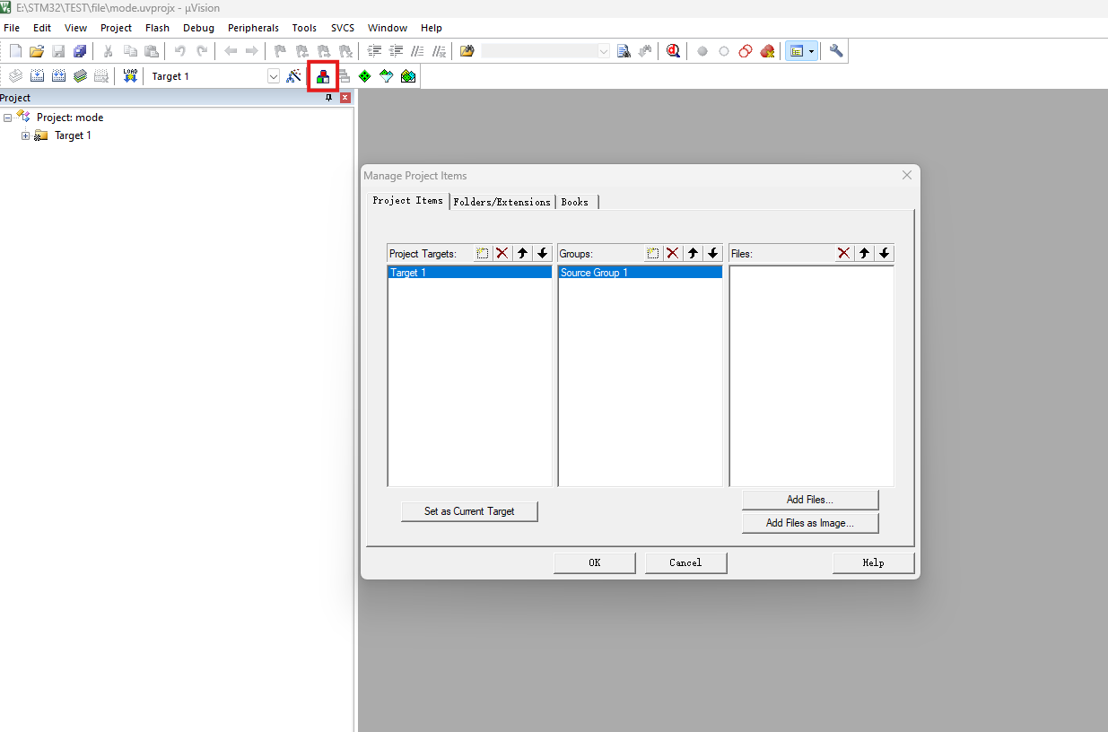Image resolution: width=1108 pixels, height=732 pixels.
Task: Move selected file up in Files list
Action: (864, 254)
